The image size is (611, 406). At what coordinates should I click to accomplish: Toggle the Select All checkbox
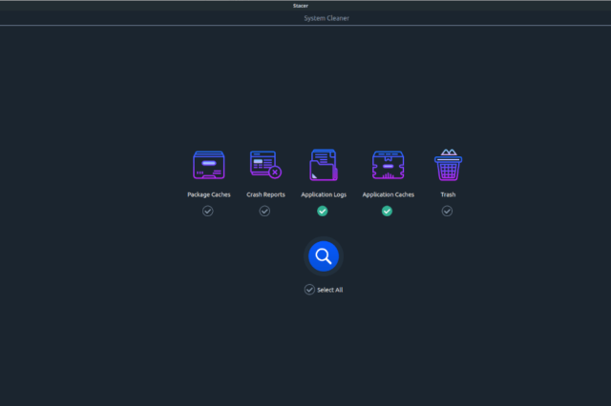pyautogui.click(x=309, y=290)
